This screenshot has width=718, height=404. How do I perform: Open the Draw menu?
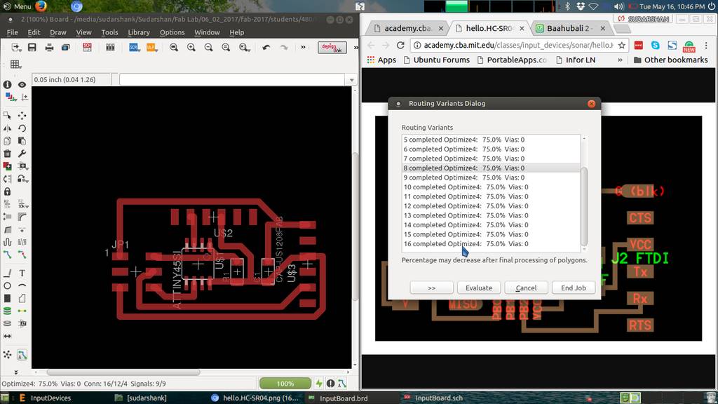[x=58, y=32]
